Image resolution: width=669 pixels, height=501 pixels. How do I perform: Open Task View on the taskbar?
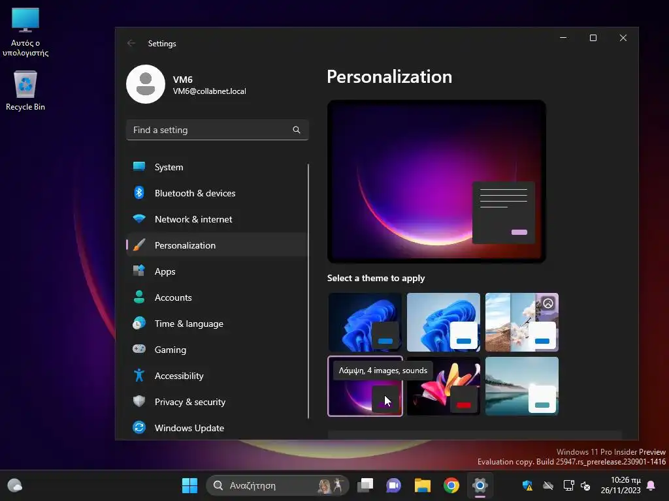[365, 485]
